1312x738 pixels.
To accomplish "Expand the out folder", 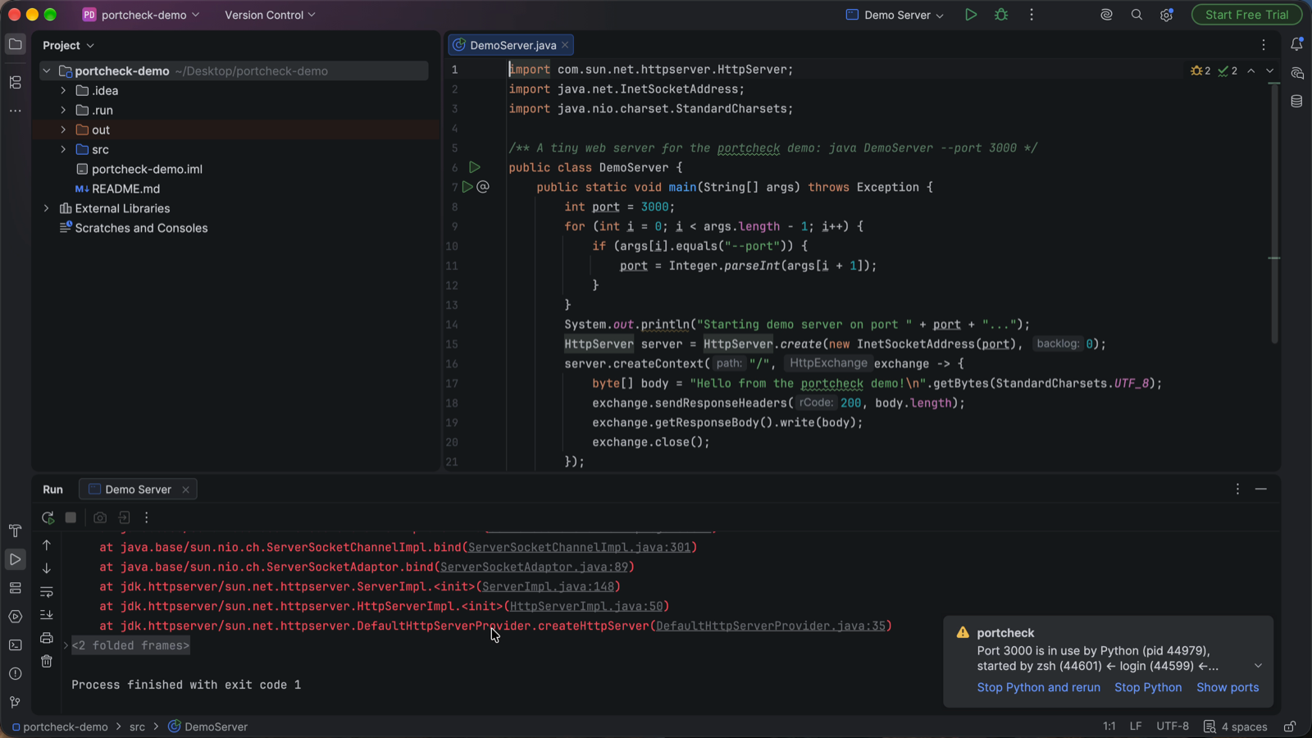I will tap(63, 130).
